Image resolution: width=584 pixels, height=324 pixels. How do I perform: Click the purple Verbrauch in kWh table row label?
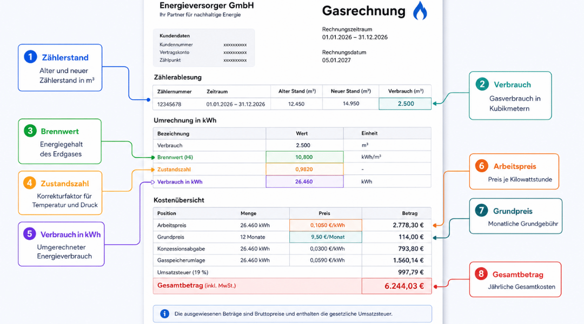point(180,182)
